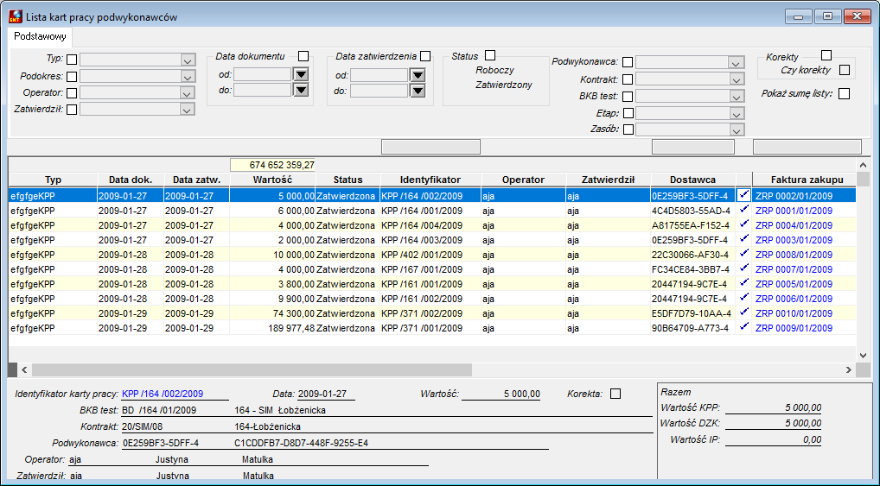Open the Kontrakt dropdown
Screen dimensions: 880x486
point(737,80)
